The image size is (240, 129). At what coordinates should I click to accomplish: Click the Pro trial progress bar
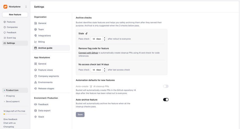tap(15, 114)
